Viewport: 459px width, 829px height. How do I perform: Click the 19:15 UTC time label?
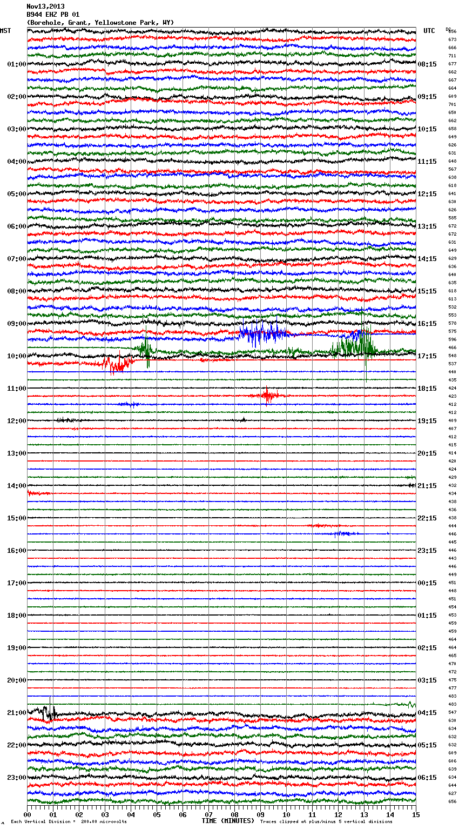tap(427, 421)
